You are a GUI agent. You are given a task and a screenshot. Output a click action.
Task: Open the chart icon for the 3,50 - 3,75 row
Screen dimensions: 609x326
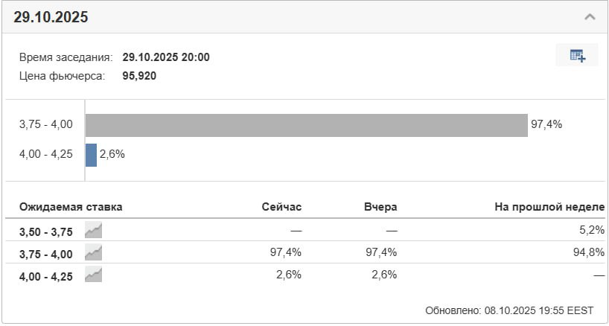point(94,231)
